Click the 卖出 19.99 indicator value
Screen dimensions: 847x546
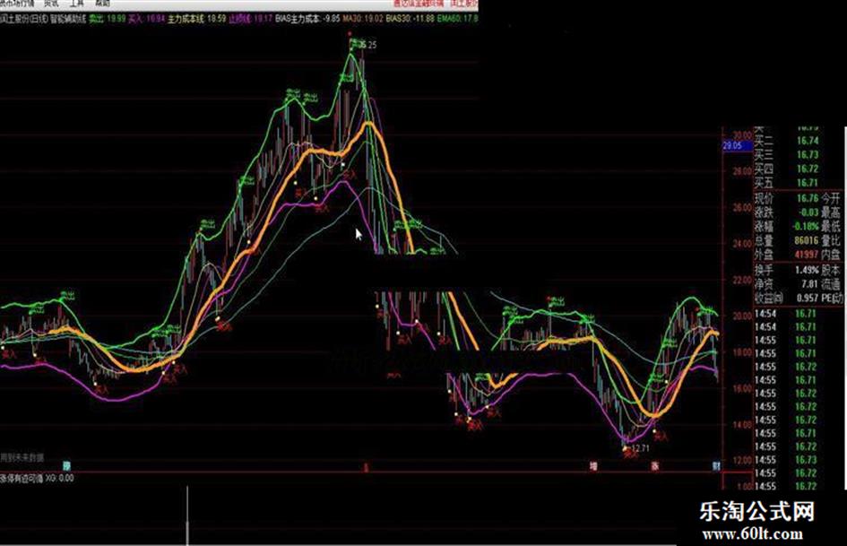(108, 19)
